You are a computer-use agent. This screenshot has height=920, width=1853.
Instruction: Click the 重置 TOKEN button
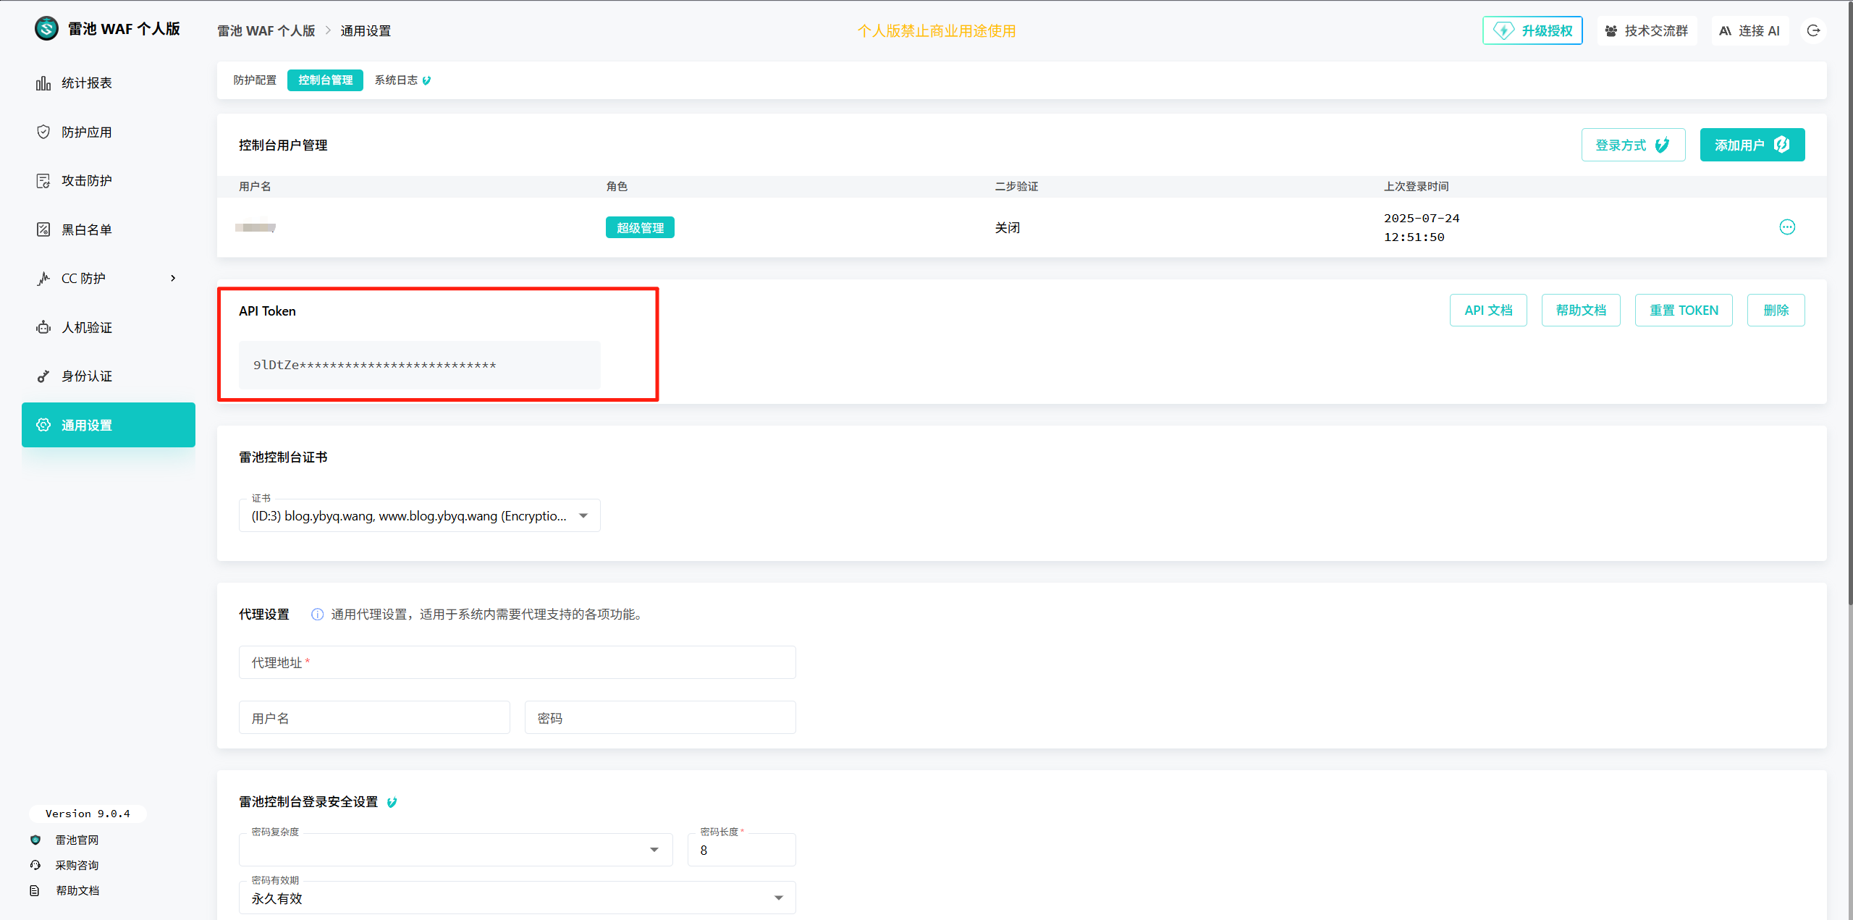(x=1684, y=310)
